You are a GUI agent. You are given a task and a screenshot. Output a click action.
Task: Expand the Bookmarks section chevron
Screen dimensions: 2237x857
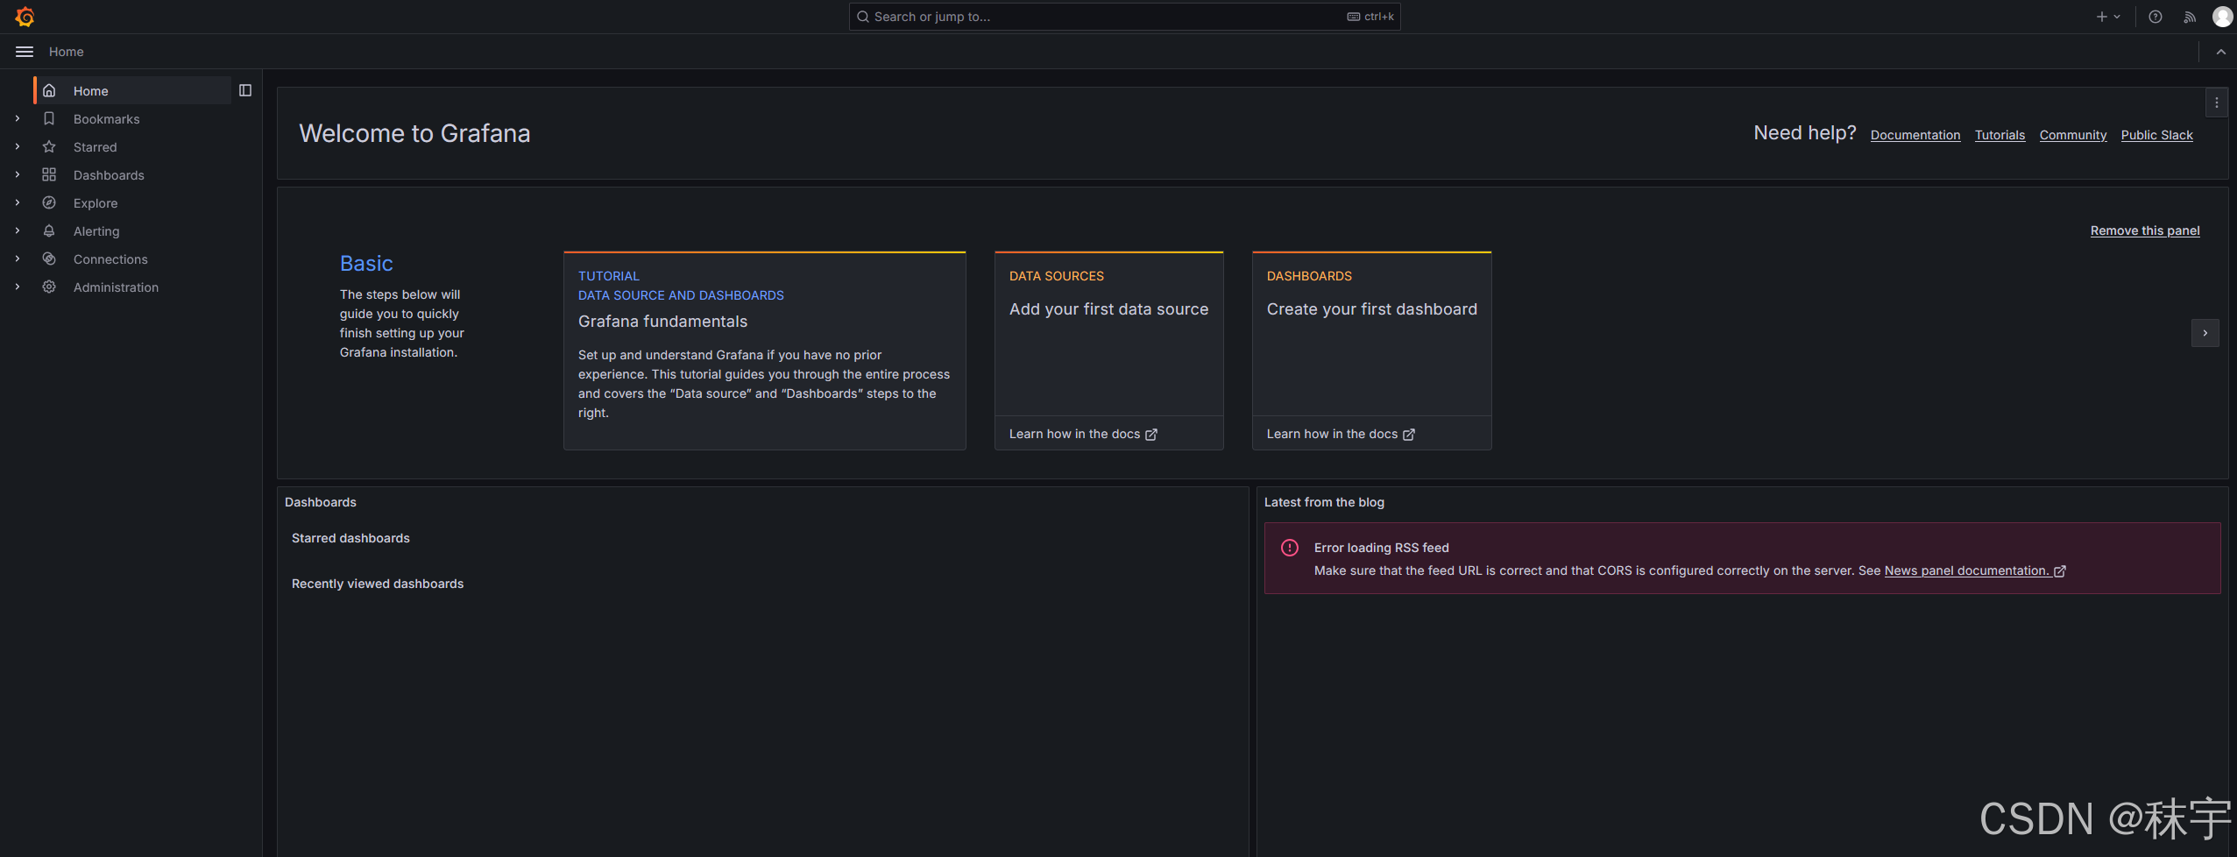coord(17,118)
